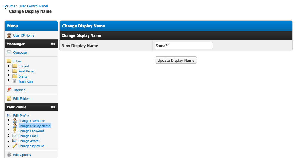This screenshot has width=296, height=158.
Task: Click the Unread folder icon
Action: click(15, 66)
